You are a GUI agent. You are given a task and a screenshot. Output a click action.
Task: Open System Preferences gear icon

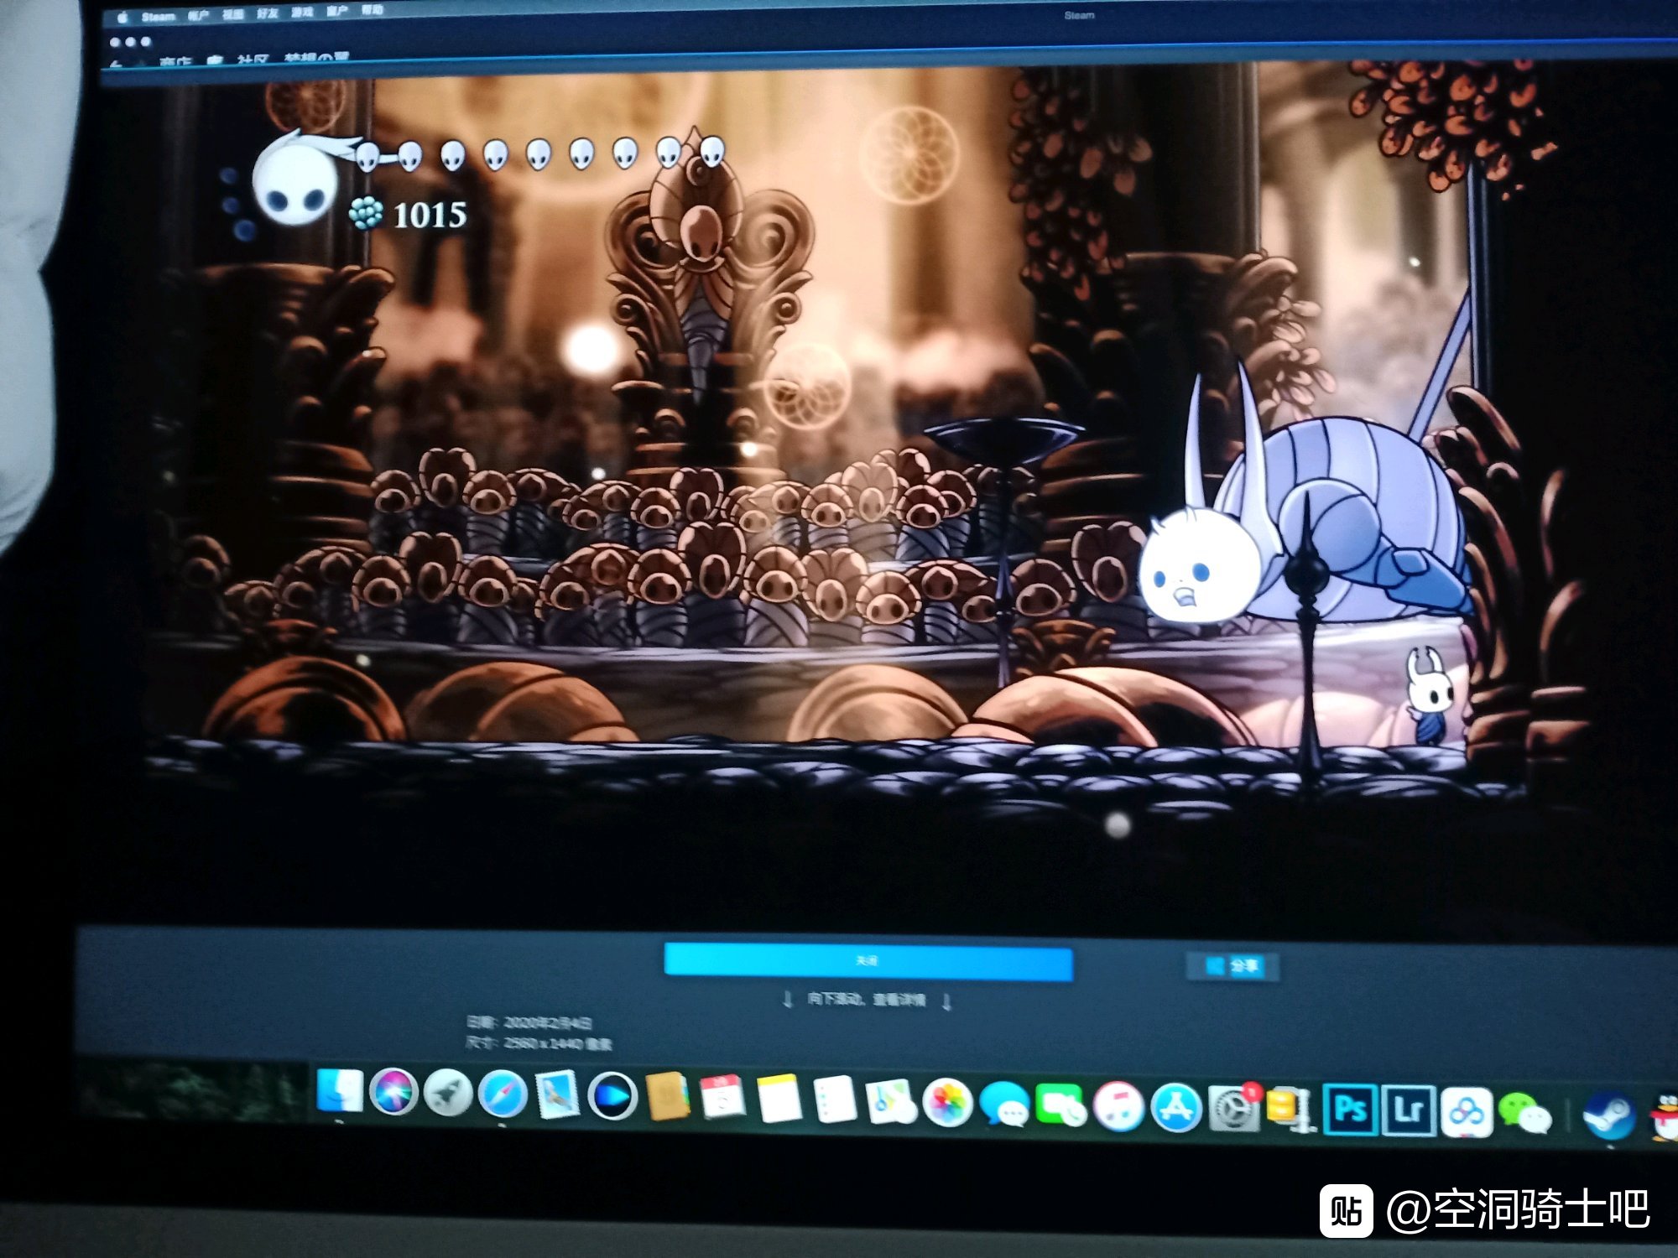pyautogui.click(x=1233, y=1108)
